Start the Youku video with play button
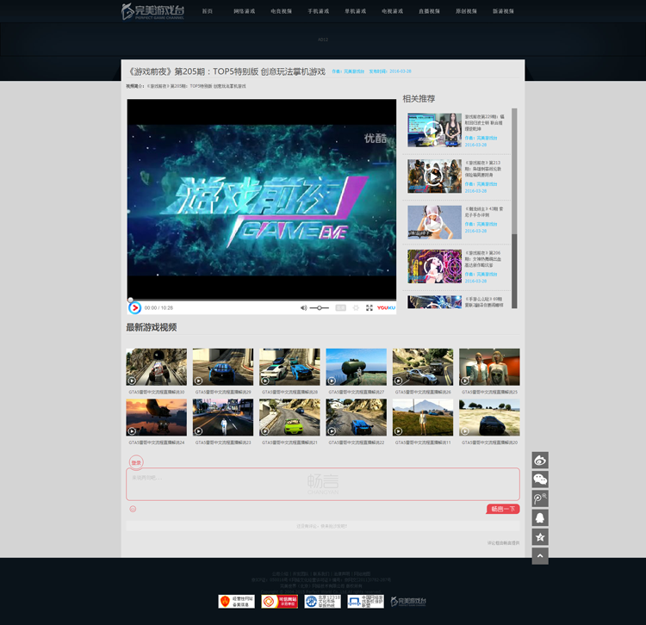The width and height of the screenshot is (646, 625). (134, 307)
